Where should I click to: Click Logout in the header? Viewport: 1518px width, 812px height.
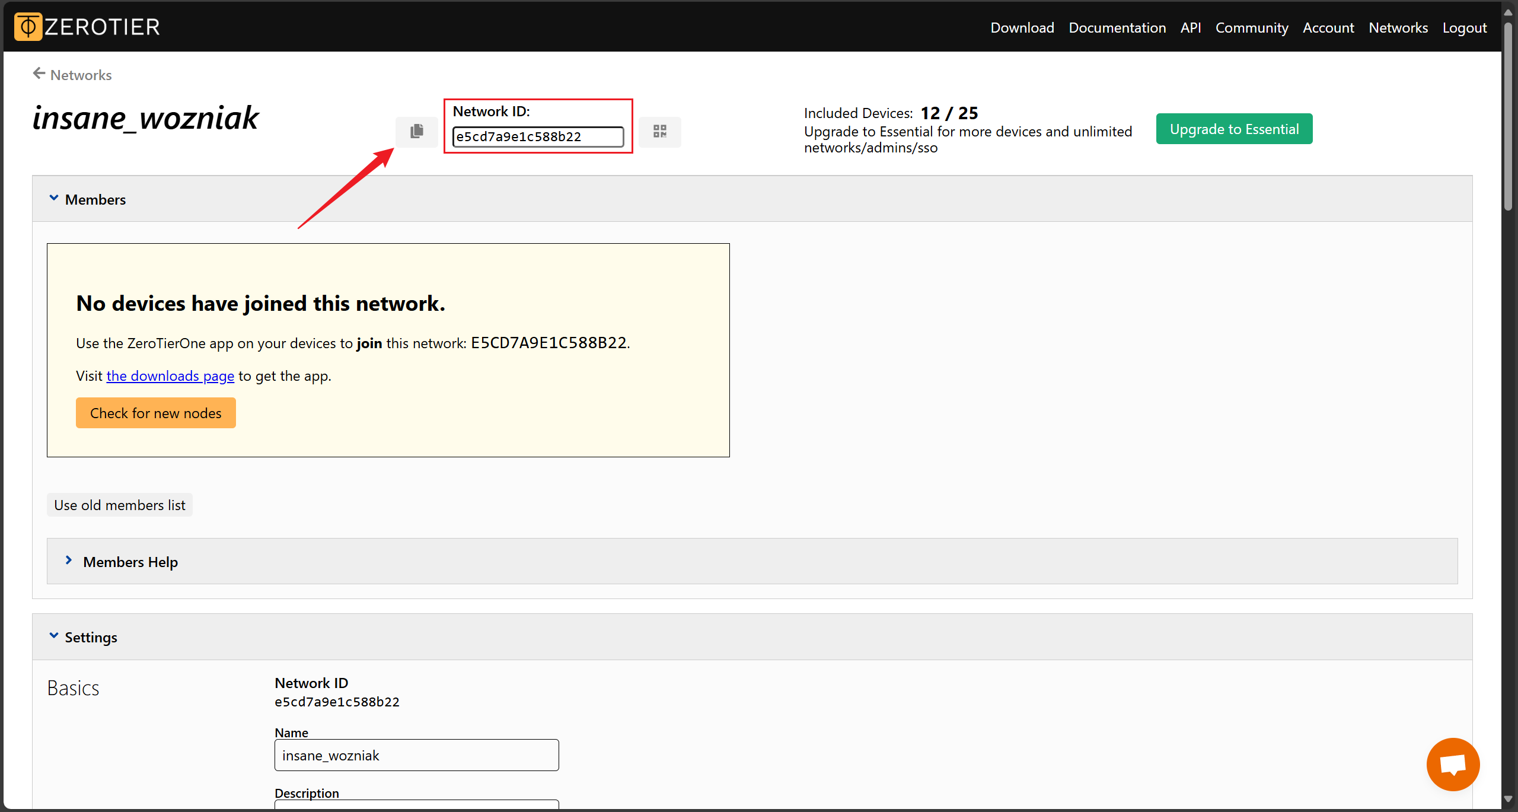[x=1464, y=28]
